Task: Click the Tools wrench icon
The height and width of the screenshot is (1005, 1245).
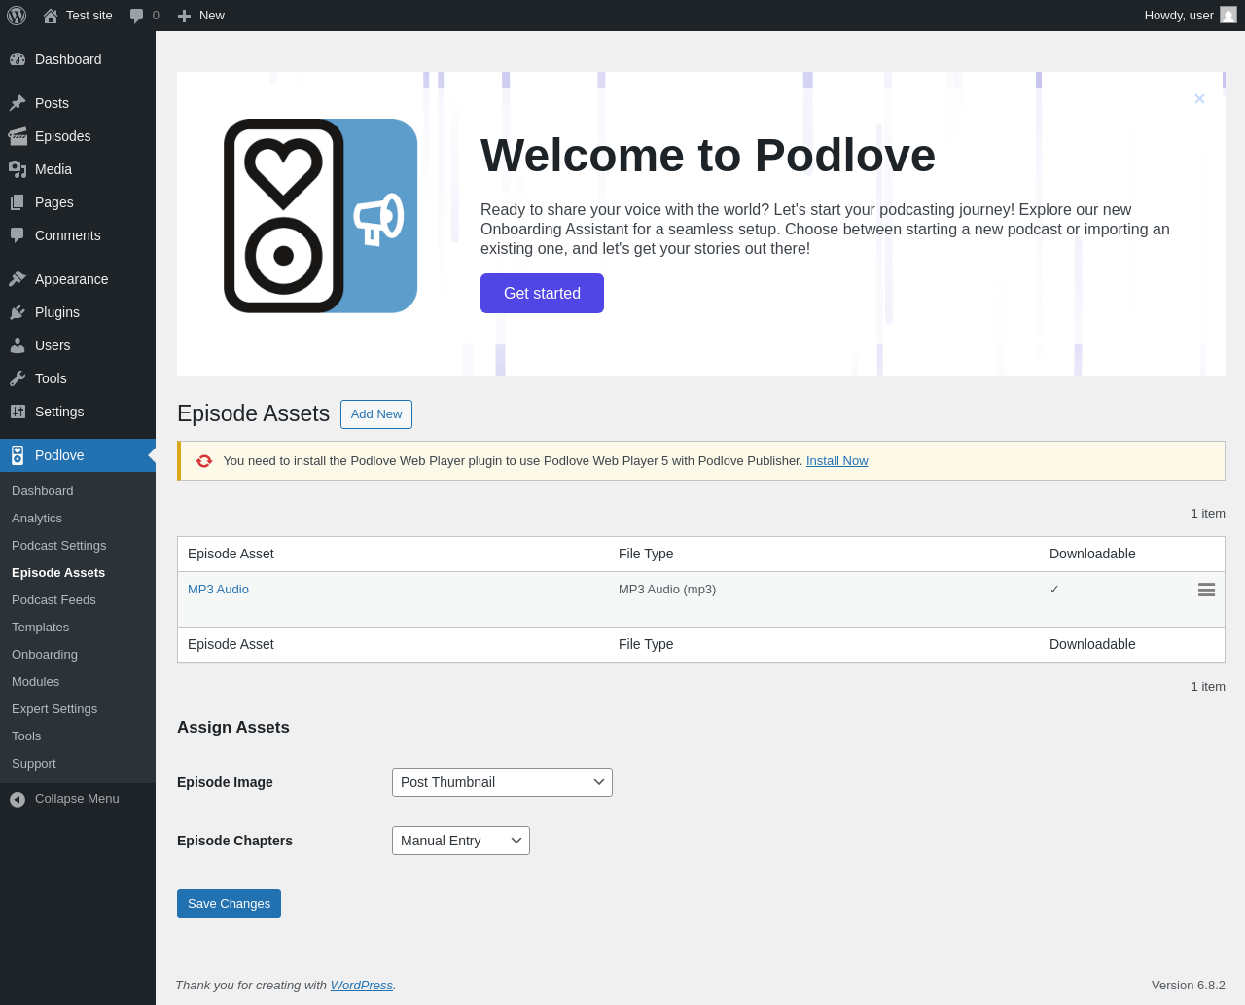Action: coord(18,378)
